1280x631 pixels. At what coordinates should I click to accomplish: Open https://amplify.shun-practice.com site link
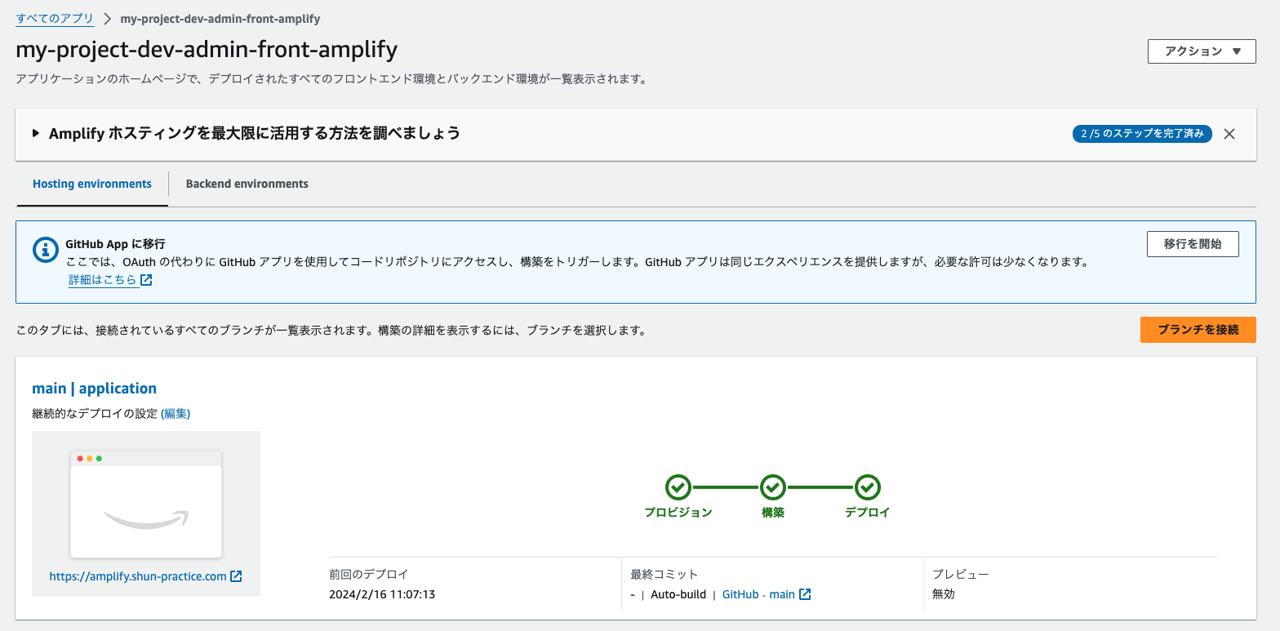click(138, 576)
